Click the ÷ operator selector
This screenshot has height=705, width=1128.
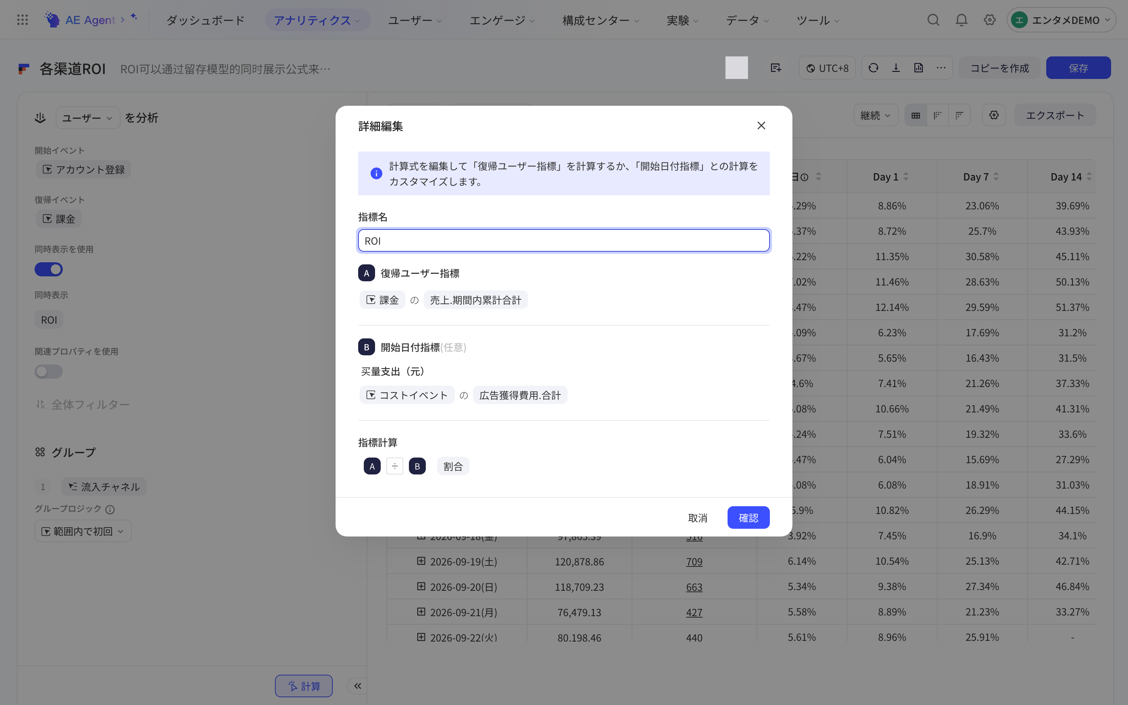click(394, 466)
